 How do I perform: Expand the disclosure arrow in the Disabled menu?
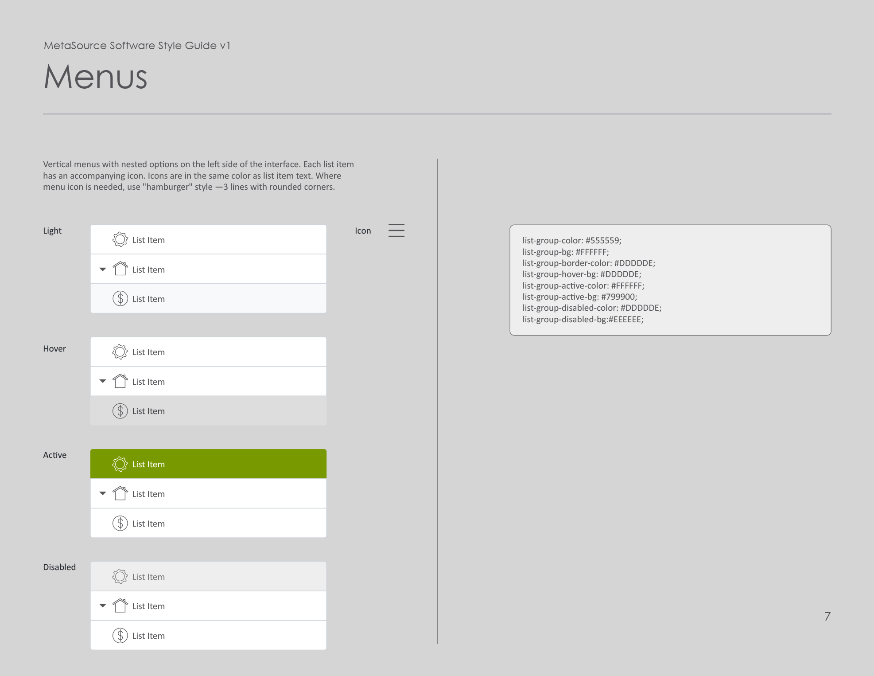[102, 606]
